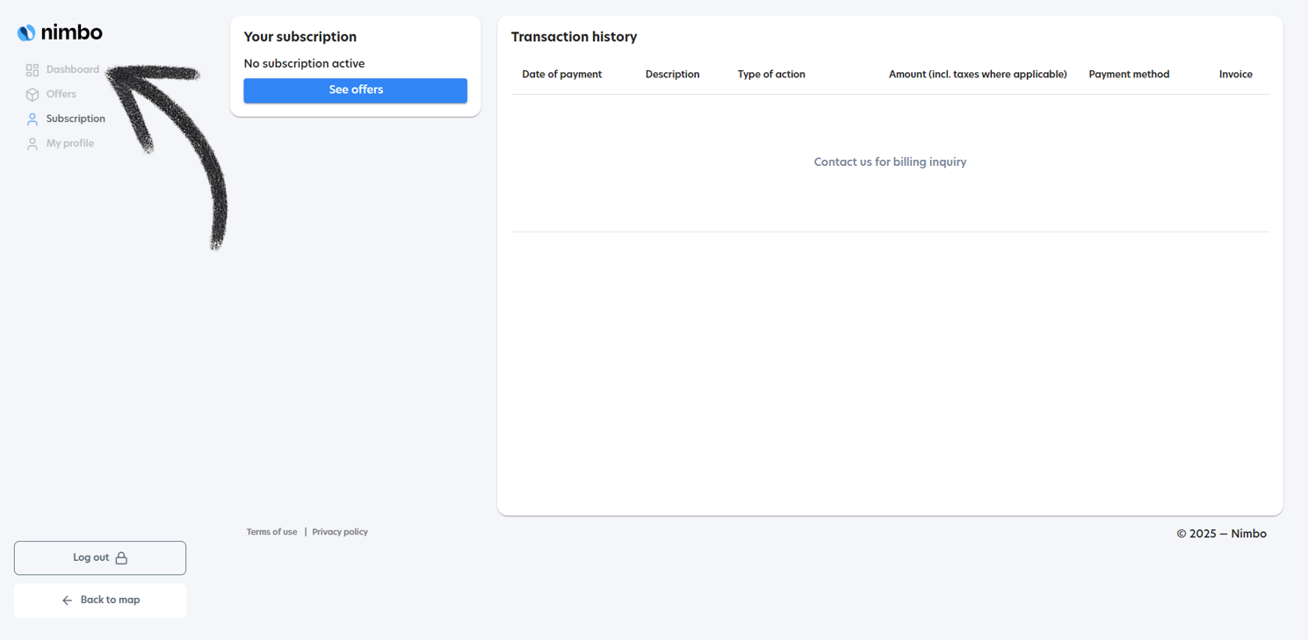Click Contact us for billing inquiry text

(x=890, y=162)
